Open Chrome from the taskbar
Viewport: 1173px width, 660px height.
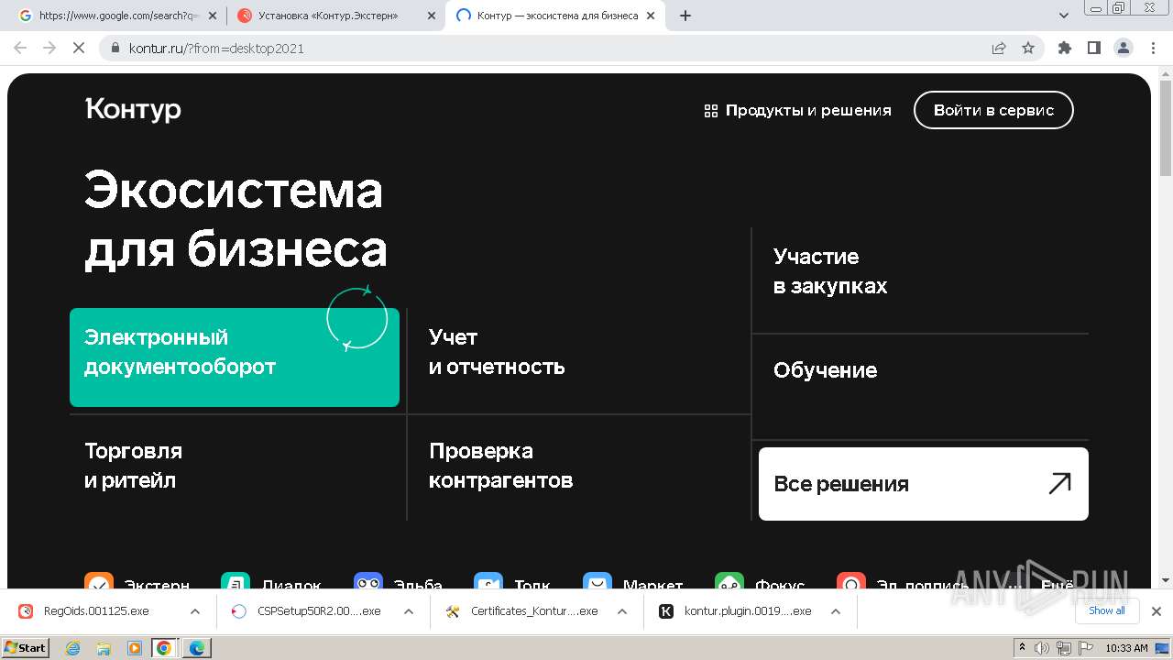pos(164,648)
